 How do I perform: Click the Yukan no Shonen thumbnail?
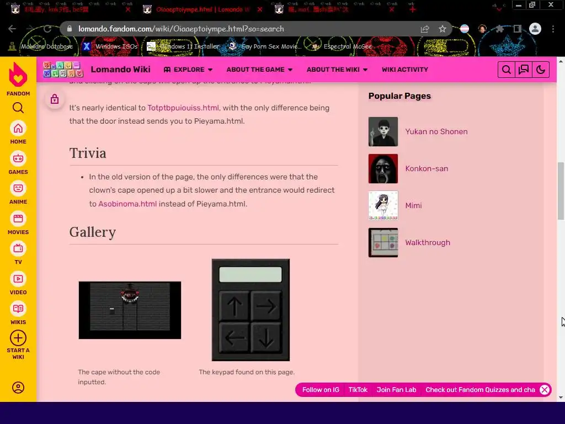(383, 131)
